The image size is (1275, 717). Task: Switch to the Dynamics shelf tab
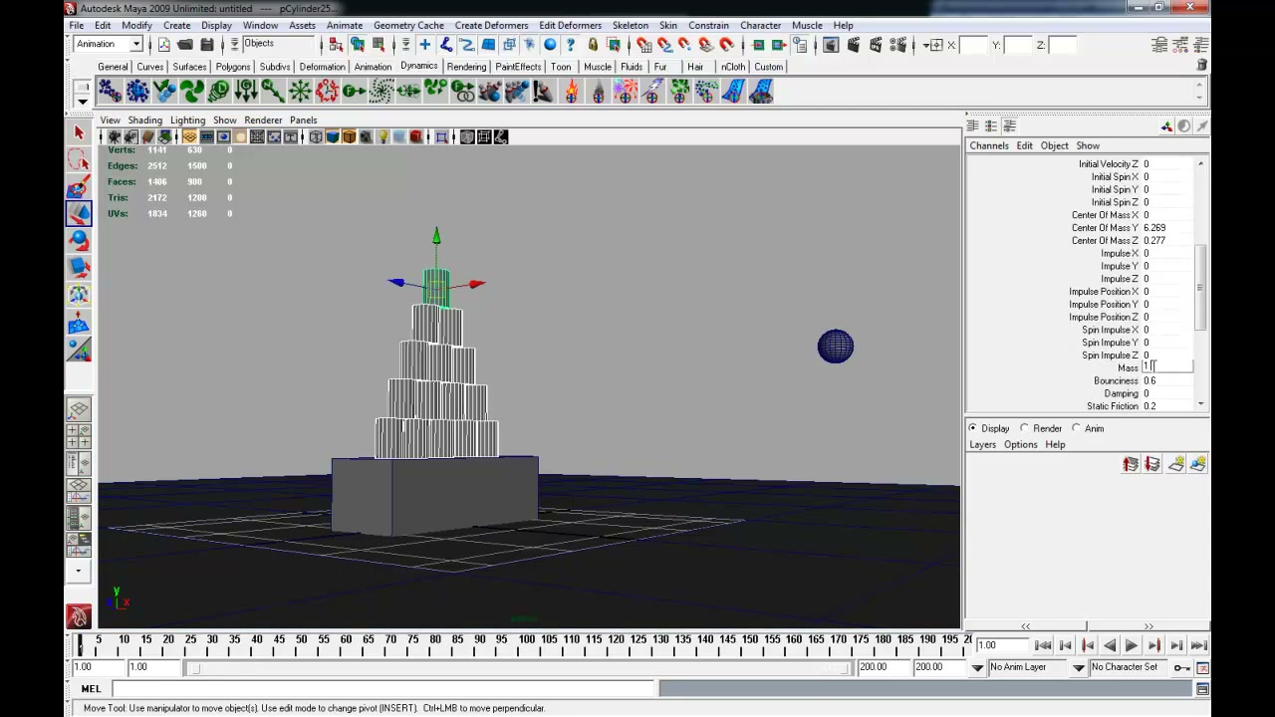pos(418,66)
